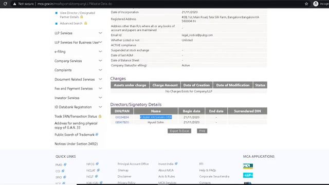Reload the page with browser refresh icon
Viewport: 329px width, 185px height.
(x=5, y=4)
